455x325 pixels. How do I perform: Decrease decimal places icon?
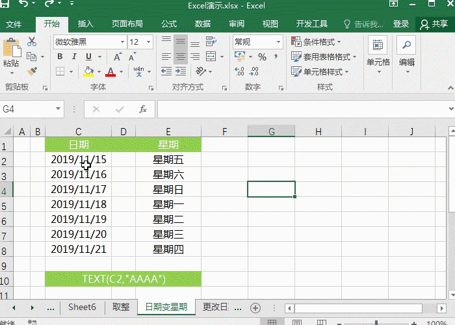(x=253, y=71)
